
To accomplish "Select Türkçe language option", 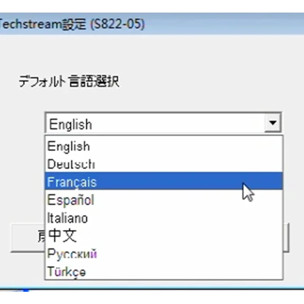I will (x=164, y=271).
